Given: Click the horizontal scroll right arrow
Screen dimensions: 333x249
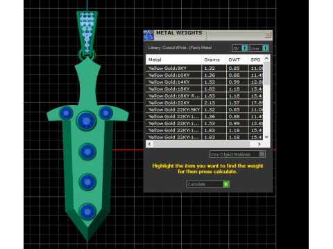Looking at the screenshot, I should 259,144.
